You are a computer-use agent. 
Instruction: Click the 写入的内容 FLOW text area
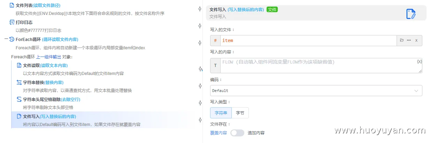point(317,66)
